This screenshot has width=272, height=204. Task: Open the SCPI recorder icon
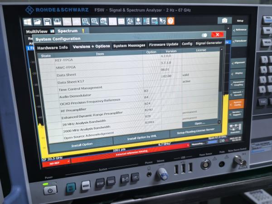138,21
